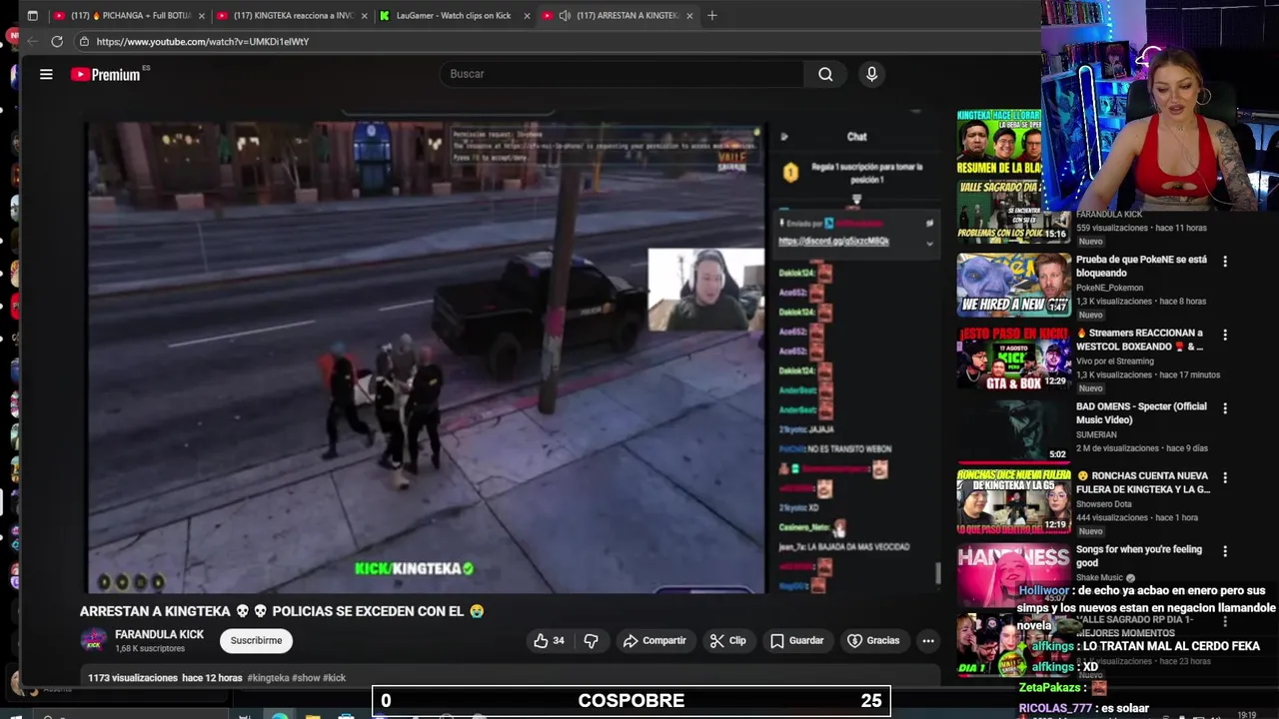
Task: Open options for RONCHAS CUENTA video
Action: point(1225,478)
